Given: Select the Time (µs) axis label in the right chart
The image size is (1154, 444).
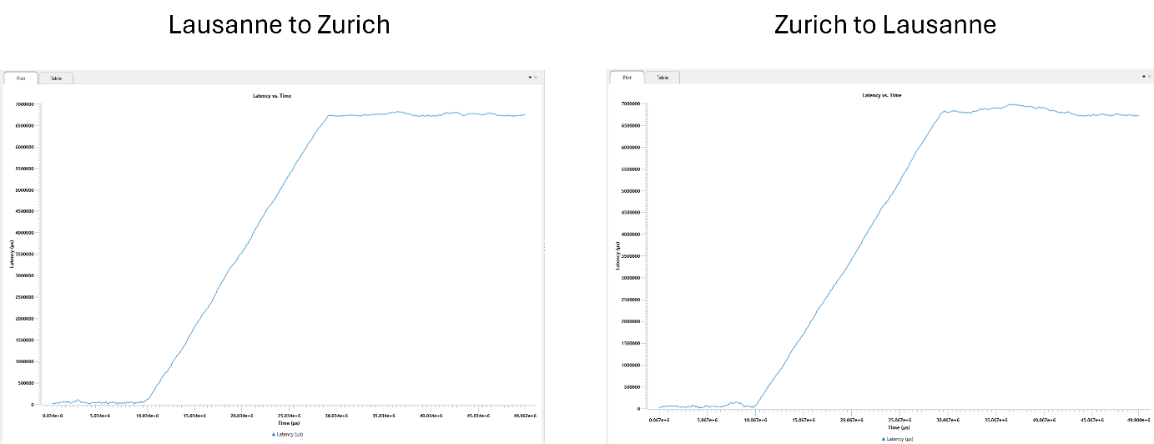Looking at the screenshot, I should 900,427.
